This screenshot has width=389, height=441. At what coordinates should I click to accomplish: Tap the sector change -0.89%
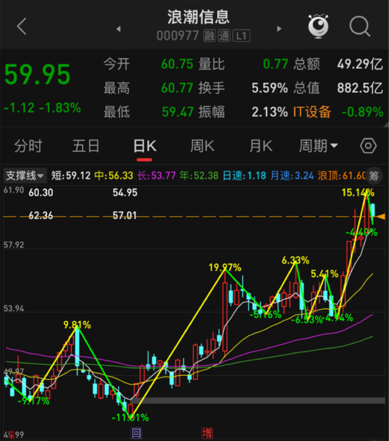coord(363,112)
